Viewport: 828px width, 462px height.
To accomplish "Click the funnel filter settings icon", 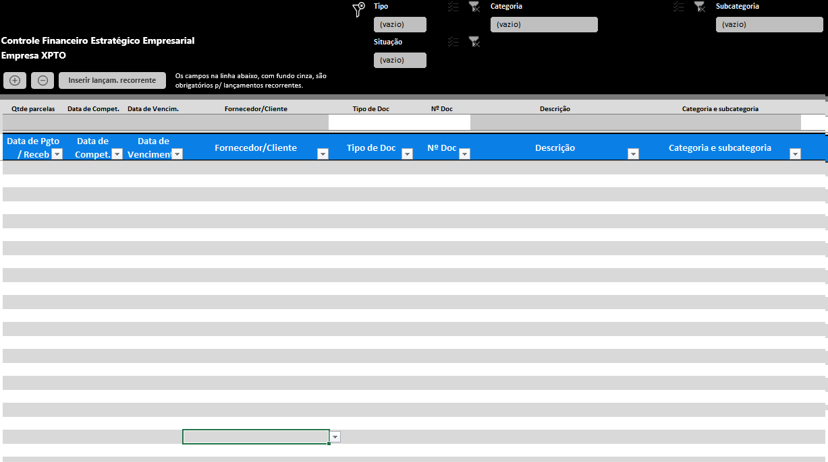I will [359, 9].
